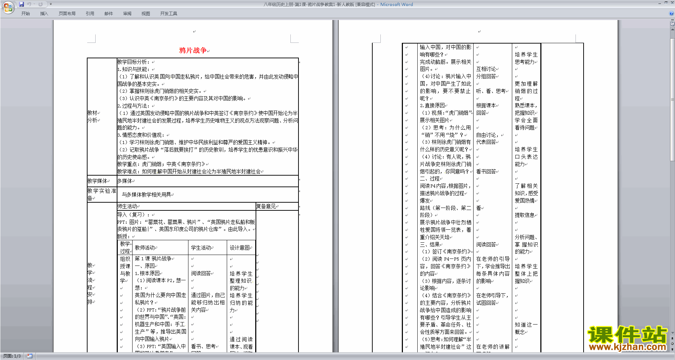Click the text 与多媒体教学相关用具
Screen dimensions: 675x360
[146, 195]
